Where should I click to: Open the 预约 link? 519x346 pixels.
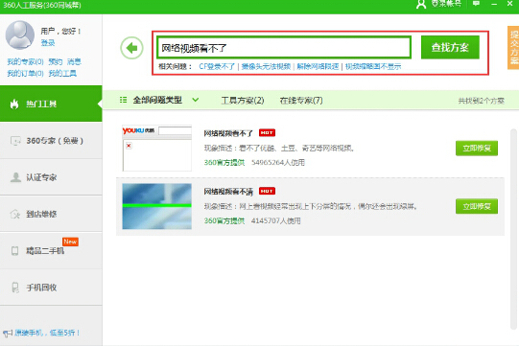coord(56,61)
